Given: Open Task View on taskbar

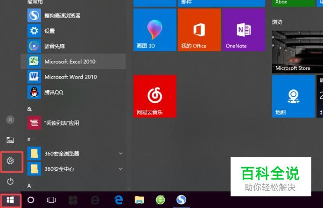Looking at the screenshot, I should pyautogui.click(x=51, y=200).
